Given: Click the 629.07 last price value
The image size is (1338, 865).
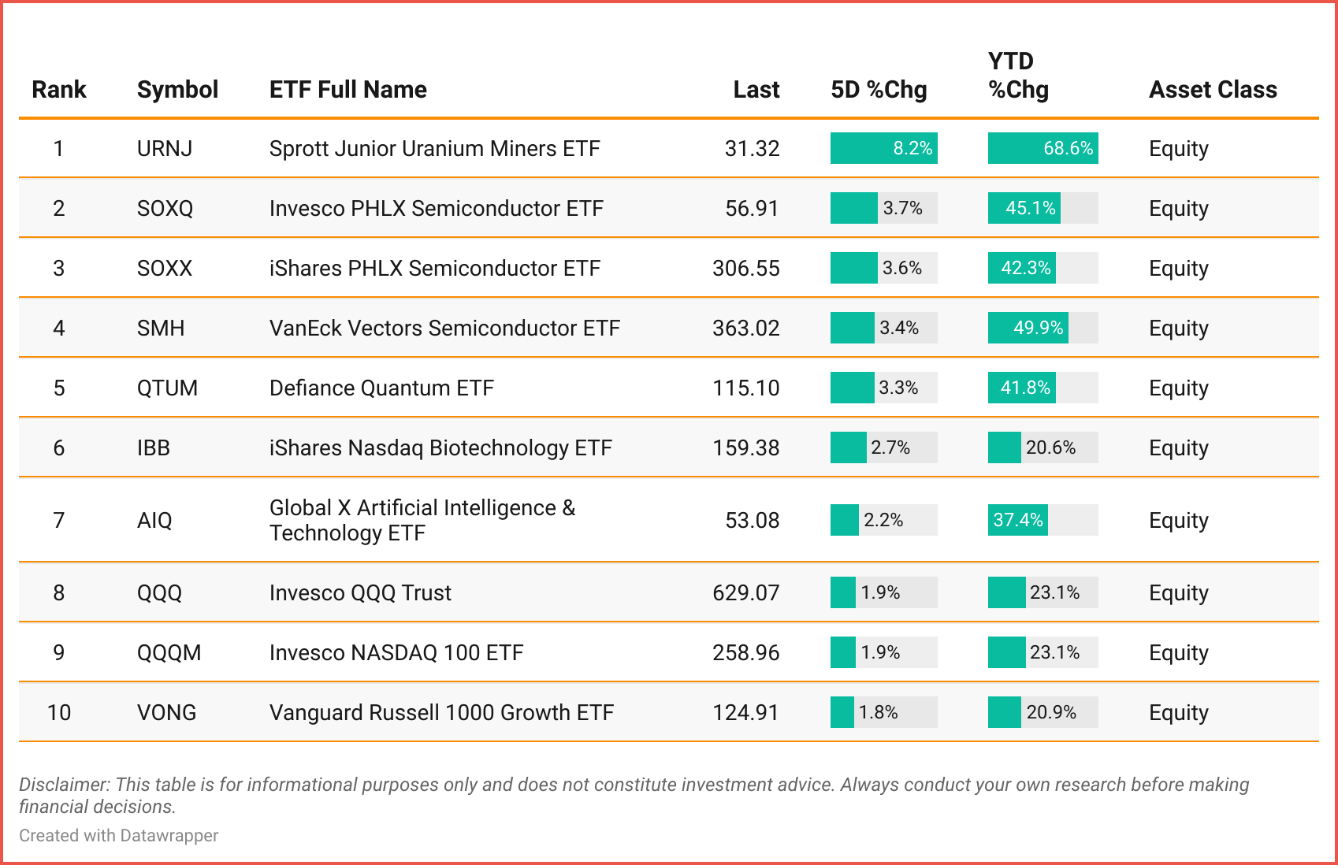Looking at the screenshot, I should [745, 593].
